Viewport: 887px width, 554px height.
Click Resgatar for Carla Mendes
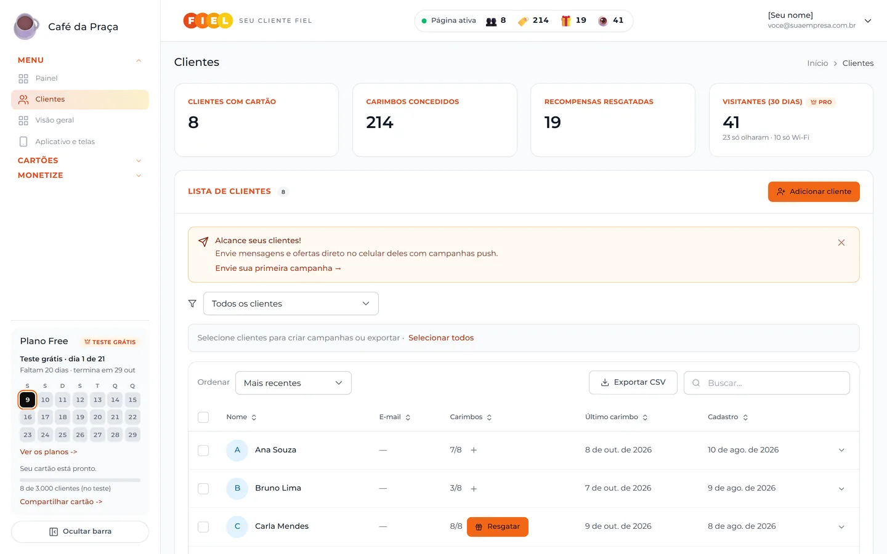(498, 527)
